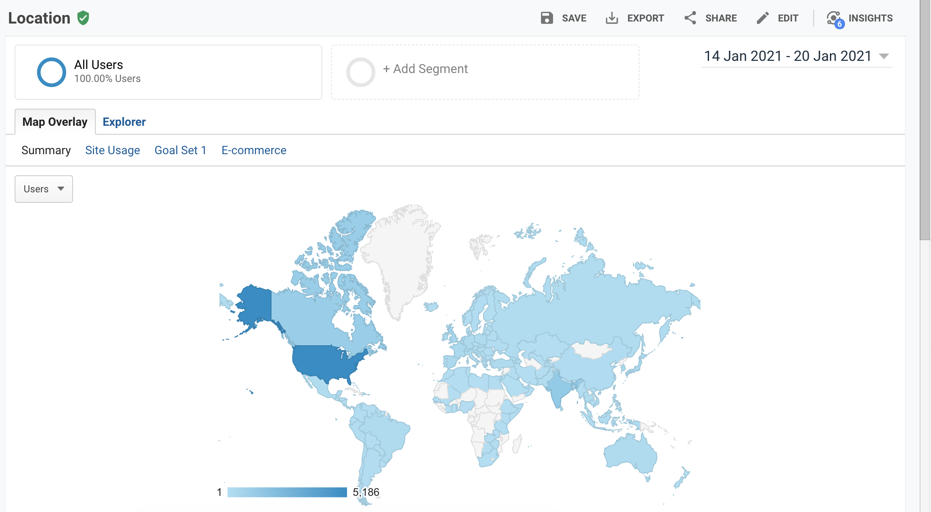
Task: Click the verified green shield icon
Action: click(84, 17)
